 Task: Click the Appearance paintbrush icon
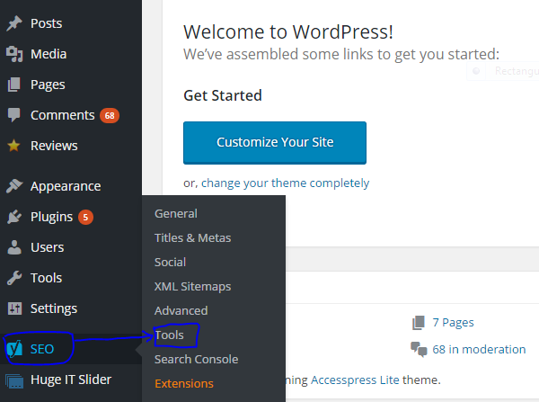point(14,186)
